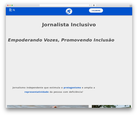This screenshot has width=138, height=116.
Task: Maximize window with green button
Action: coord(12,5)
